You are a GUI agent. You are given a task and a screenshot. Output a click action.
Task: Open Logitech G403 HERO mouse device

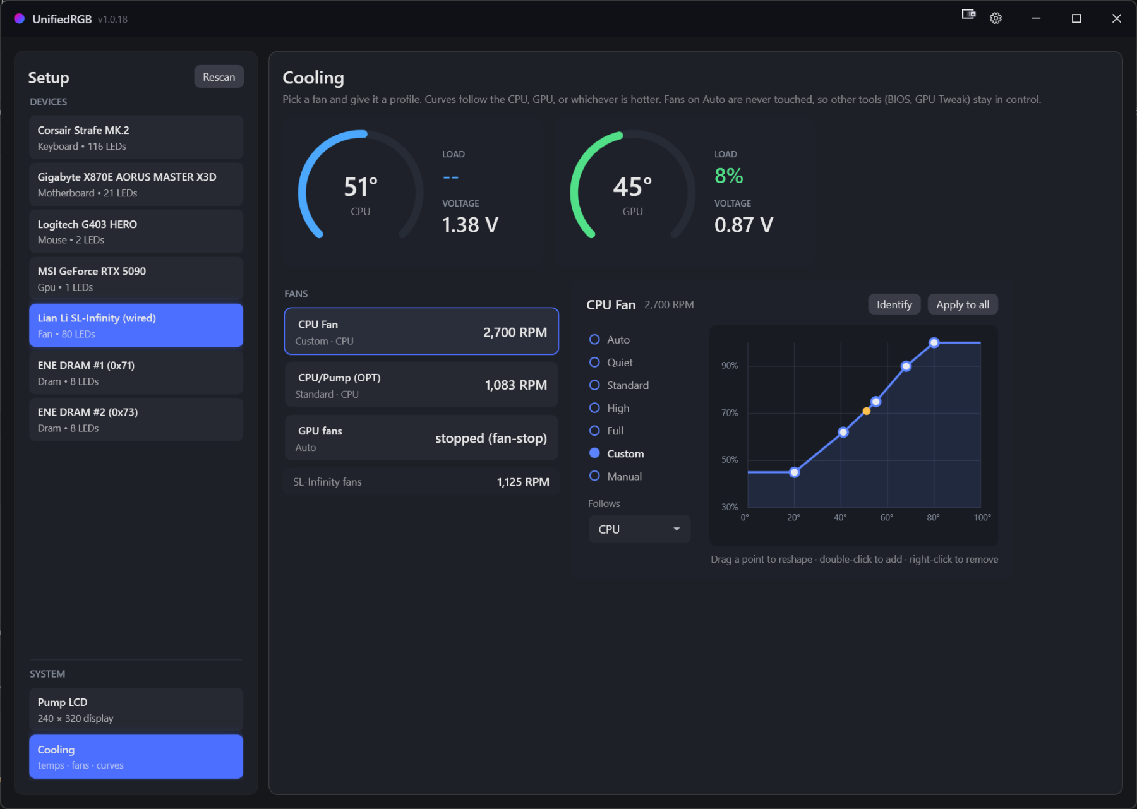(x=136, y=232)
